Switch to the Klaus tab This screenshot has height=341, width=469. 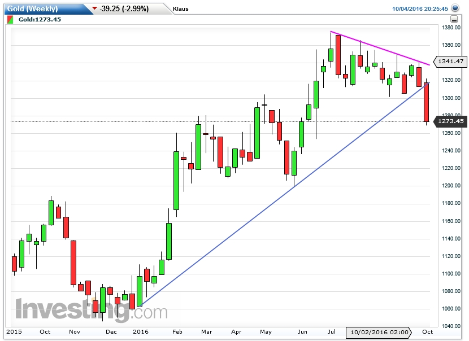click(180, 8)
